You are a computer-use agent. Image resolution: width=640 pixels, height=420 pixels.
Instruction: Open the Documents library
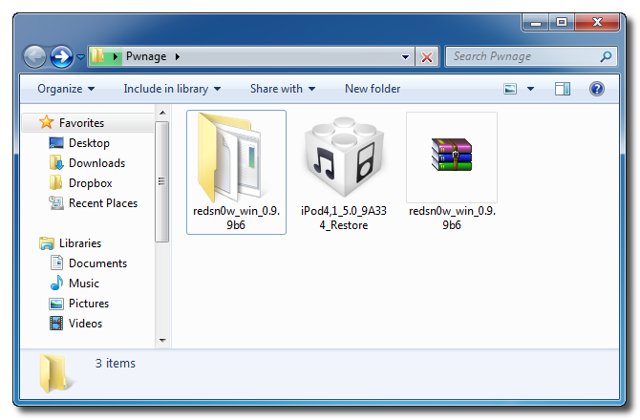[97, 263]
